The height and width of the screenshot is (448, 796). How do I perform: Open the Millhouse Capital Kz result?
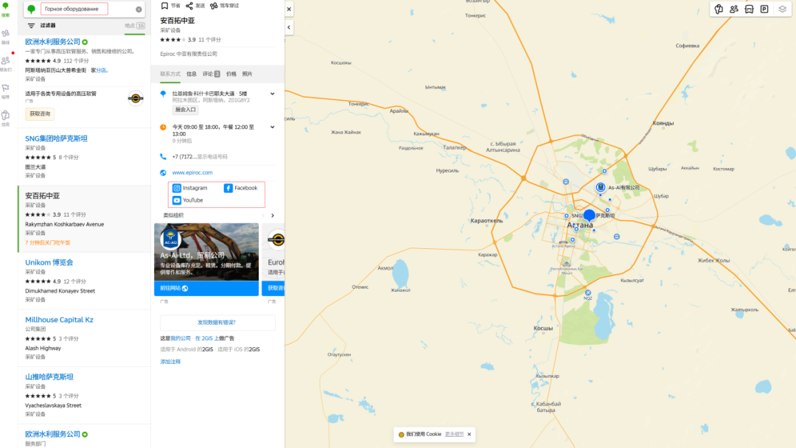[60, 320]
